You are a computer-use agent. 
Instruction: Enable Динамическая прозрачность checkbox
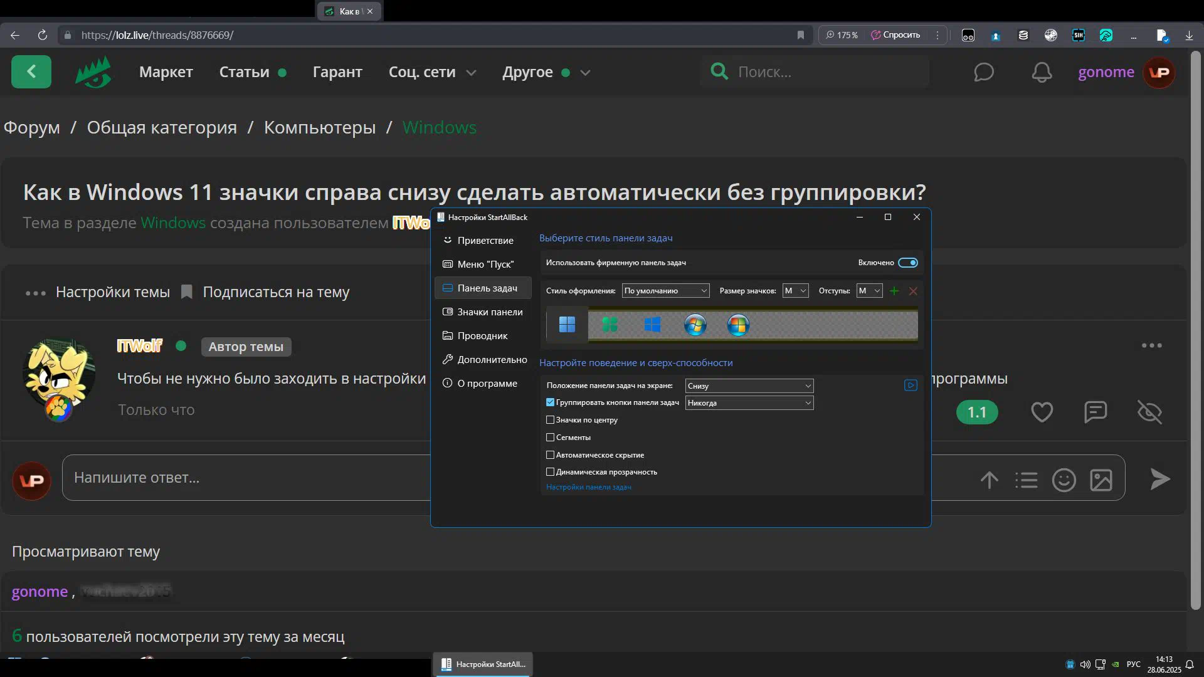click(x=550, y=472)
